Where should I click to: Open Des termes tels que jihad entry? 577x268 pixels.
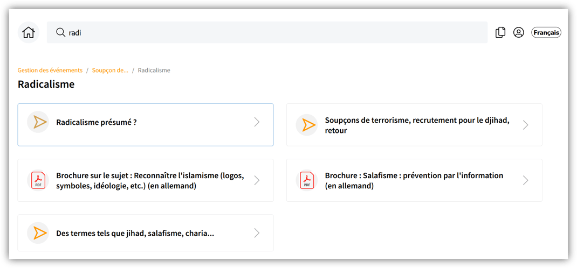pos(135,234)
